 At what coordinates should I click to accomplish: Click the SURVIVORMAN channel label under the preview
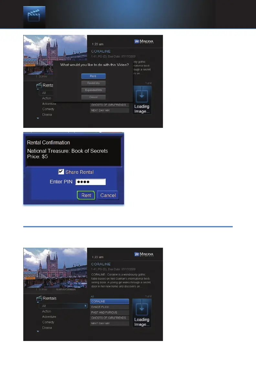click(66, 290)
